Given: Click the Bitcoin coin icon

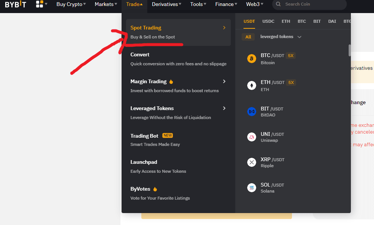Looking at the screenshot, I should [x=251, y=59].
